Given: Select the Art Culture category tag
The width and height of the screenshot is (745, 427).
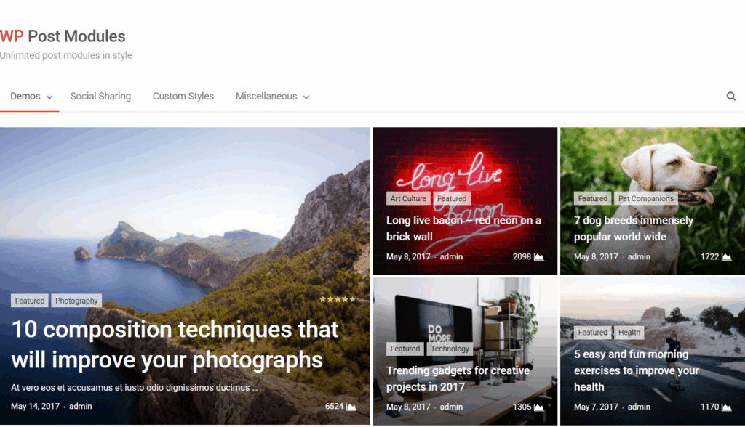Looking at the screenshot, I should click(x=408, y=198).
